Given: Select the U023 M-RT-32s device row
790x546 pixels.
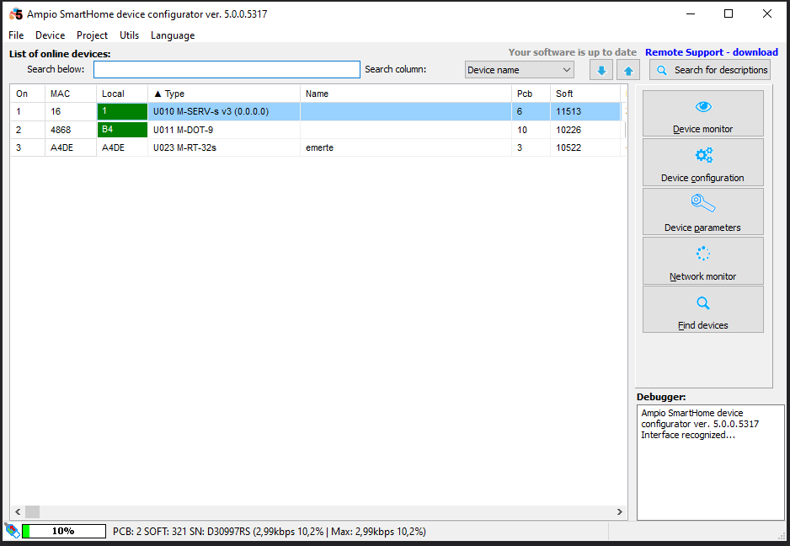Looking at the screenshot, I should (x=318, y=147).
